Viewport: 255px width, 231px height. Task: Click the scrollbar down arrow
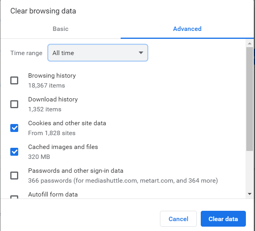[x=249, y=194]
